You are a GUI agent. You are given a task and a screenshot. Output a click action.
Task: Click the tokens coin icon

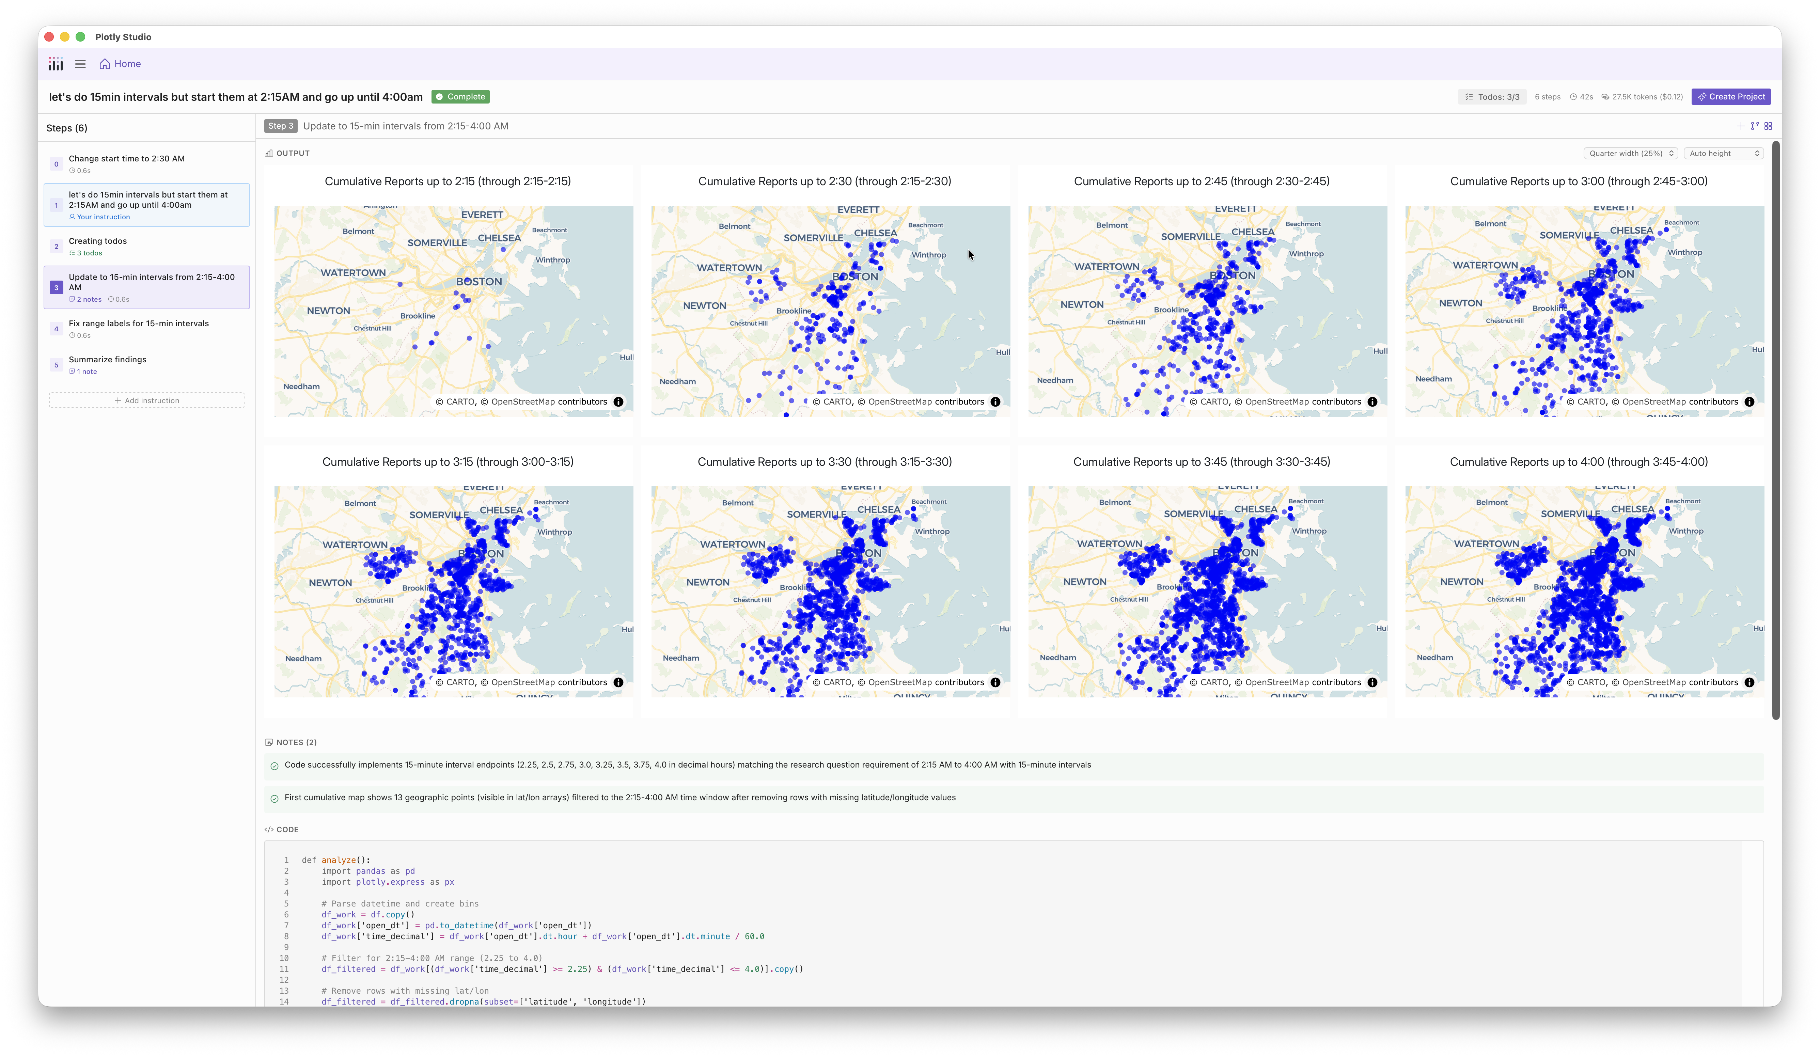[x=1605, y=97]
